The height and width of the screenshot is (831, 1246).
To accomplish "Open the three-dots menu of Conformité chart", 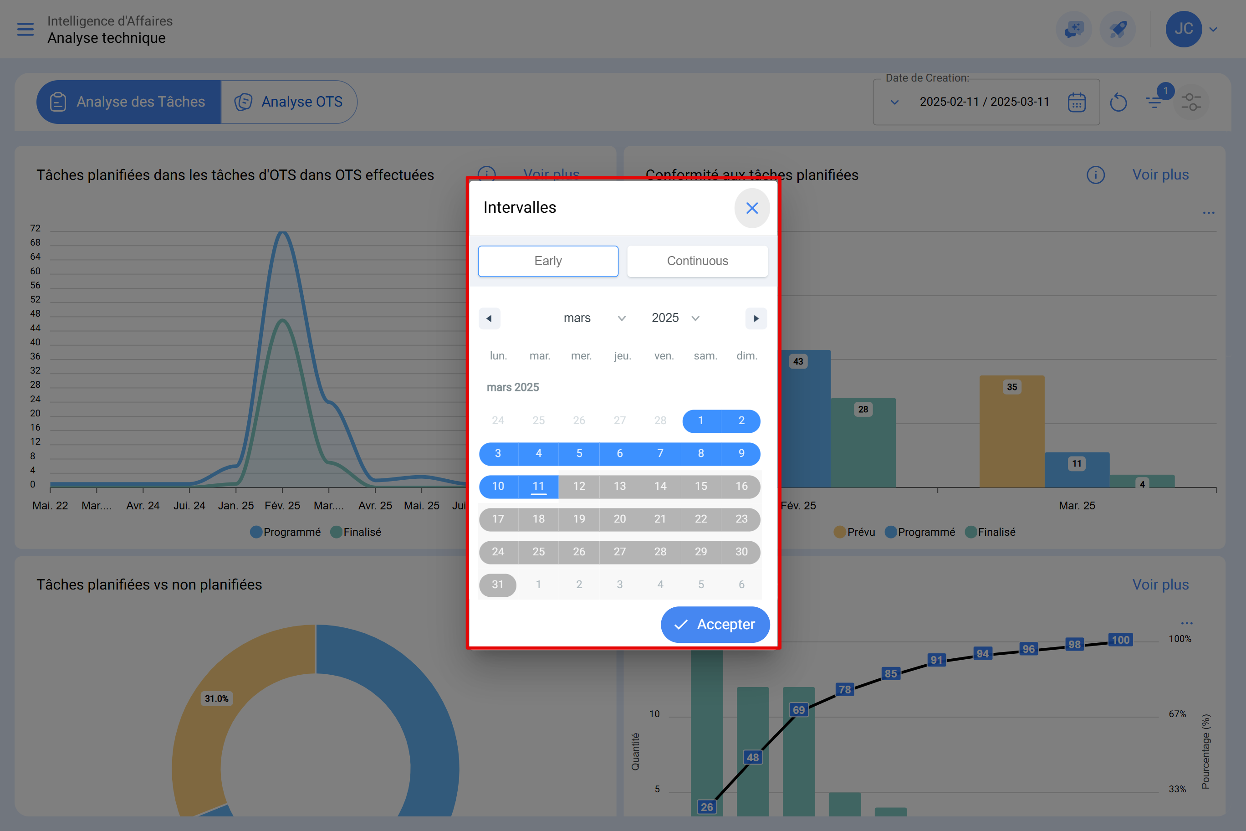I will [1208, 213].
